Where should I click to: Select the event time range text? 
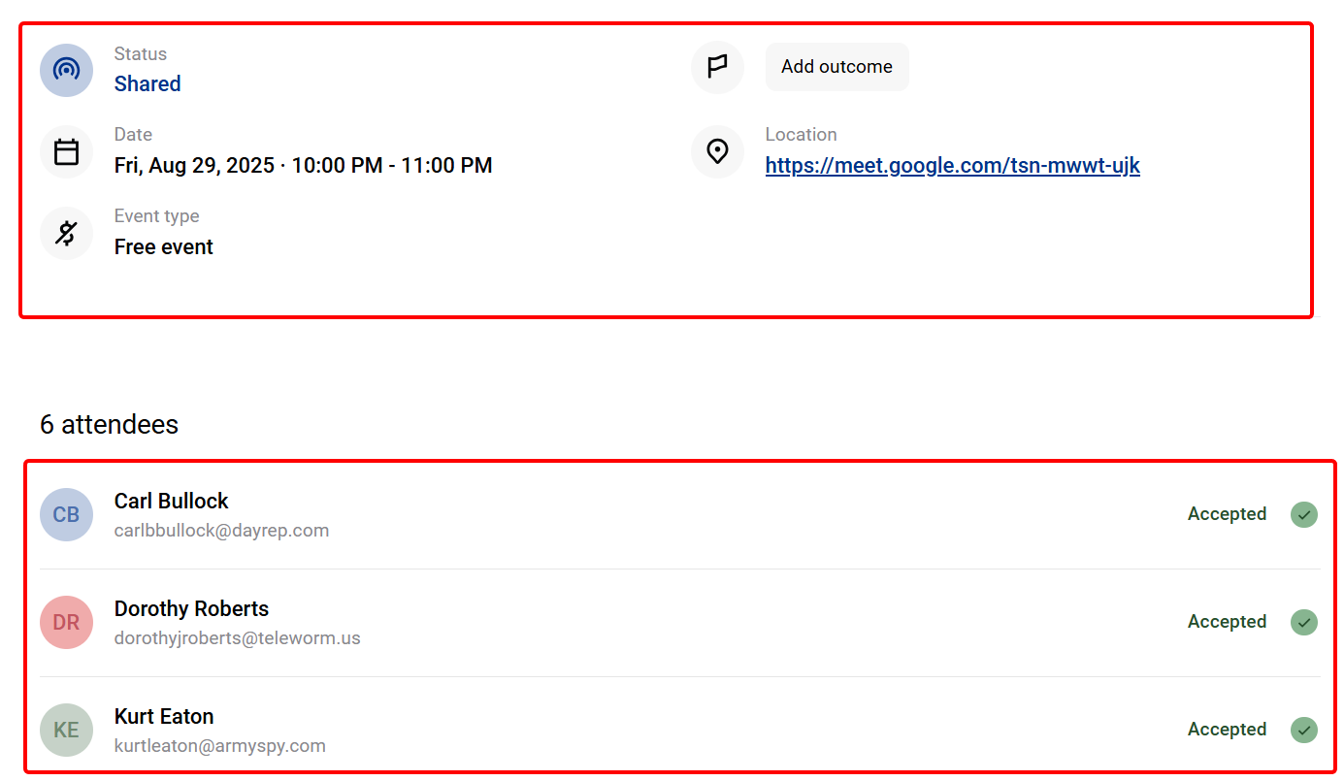pyautogui.click(x=303, y=165)
